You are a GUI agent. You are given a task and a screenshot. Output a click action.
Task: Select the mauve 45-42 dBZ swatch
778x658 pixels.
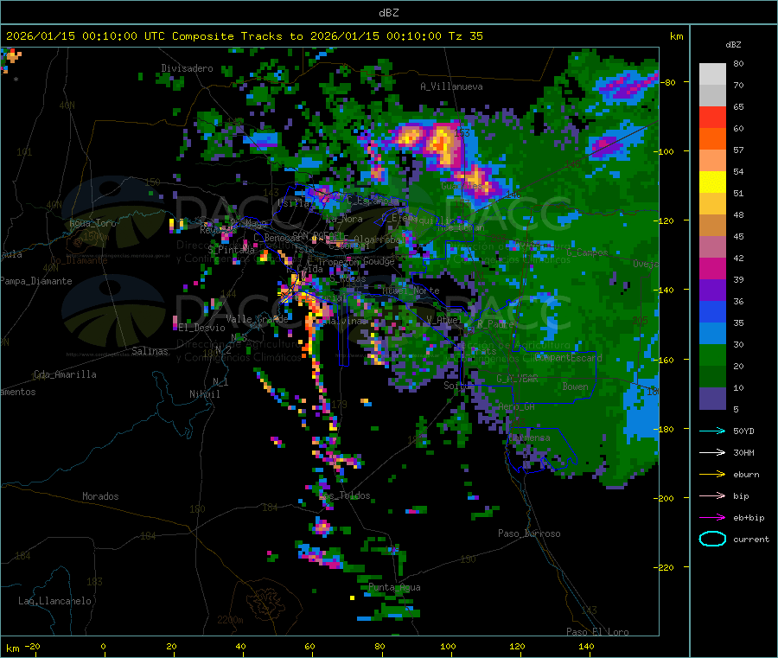pyautogui.click(x=712, y=247)
